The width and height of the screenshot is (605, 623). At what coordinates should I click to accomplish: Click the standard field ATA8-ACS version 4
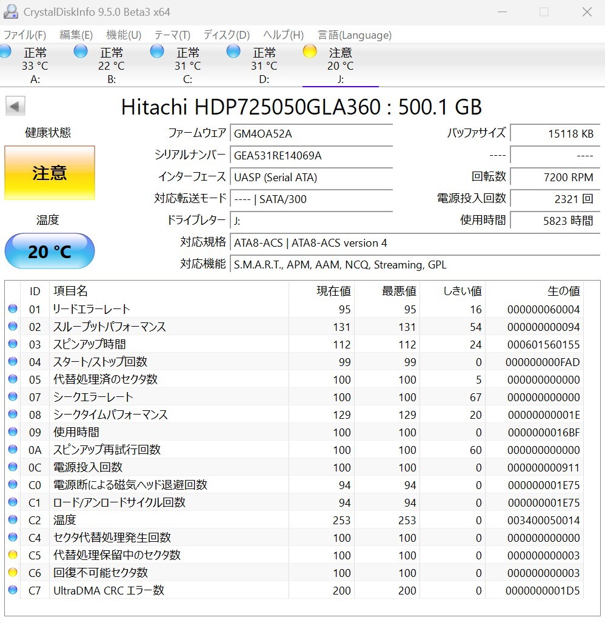coord(415,243)
